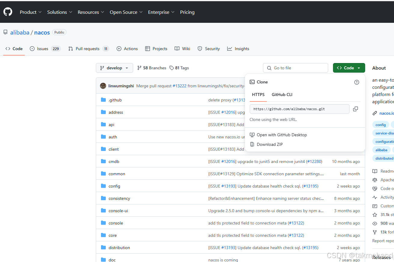Open the develop branch selector dropdown
The width and height of the screenshot is (394, 262).
click(114, 68)
